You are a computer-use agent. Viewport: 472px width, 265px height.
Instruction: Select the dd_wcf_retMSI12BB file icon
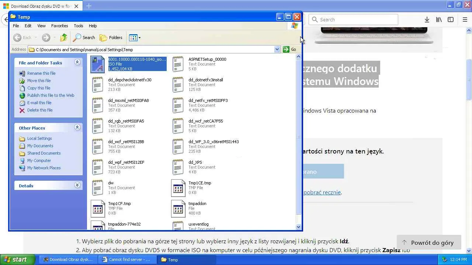tap(98, 146)
